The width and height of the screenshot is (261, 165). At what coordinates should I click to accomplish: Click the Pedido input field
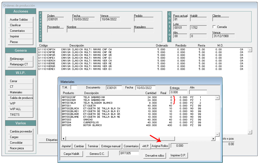click(144, 19)
